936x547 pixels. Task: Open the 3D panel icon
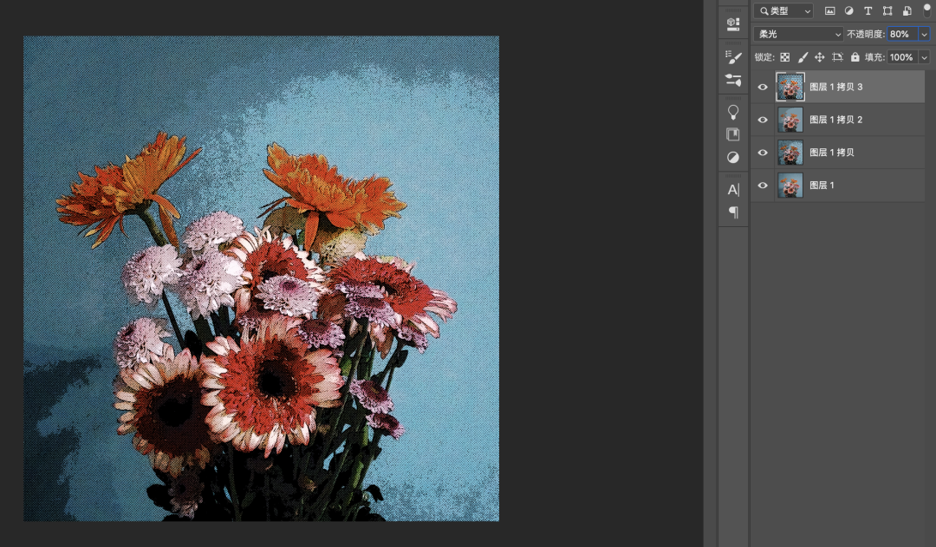click(x=733, y=23)
